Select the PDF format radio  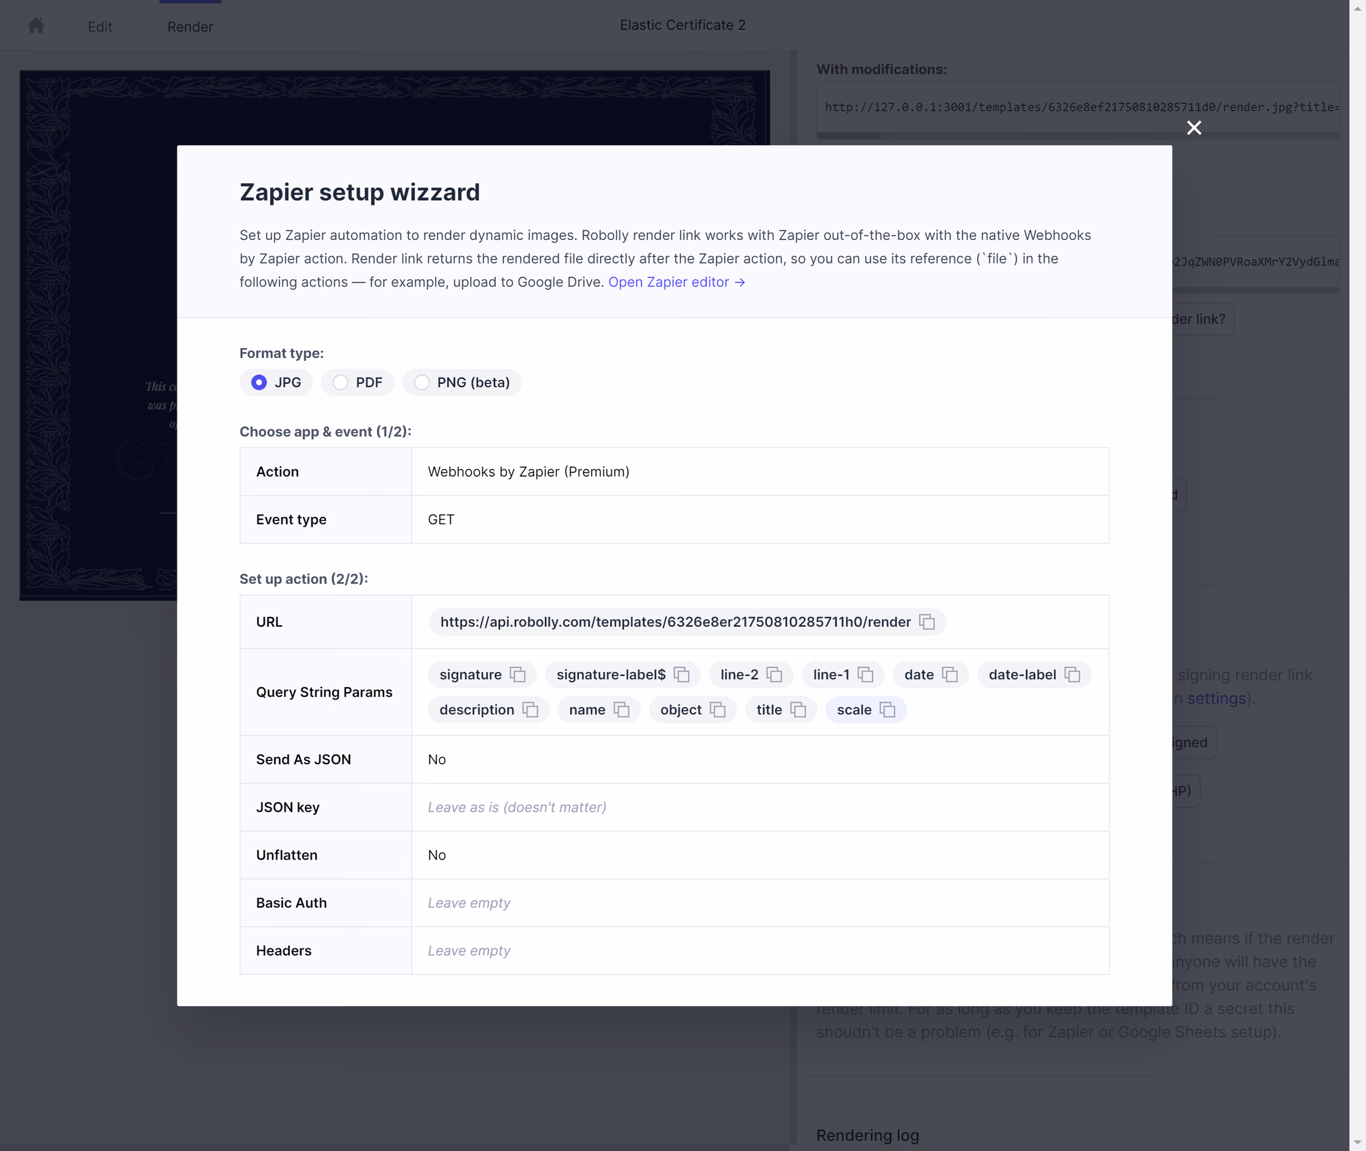pyautogui.click(x=341, y=382)
